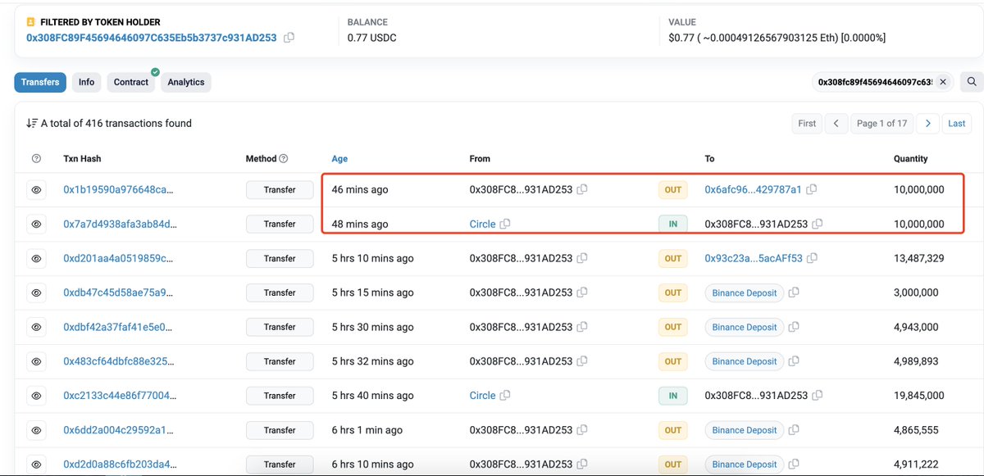984x476 pixels.
Task: Open transaction 0xdb47c45d58ae75a9
Action: click(118, 292)
